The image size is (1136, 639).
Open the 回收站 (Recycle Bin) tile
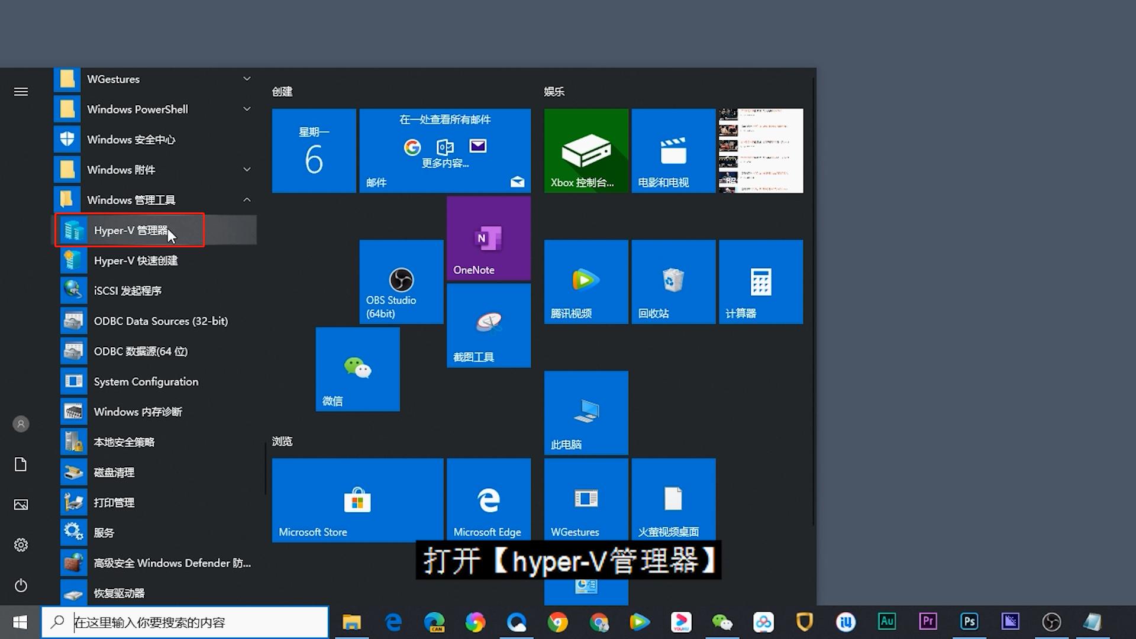click(x=673, y=282)
